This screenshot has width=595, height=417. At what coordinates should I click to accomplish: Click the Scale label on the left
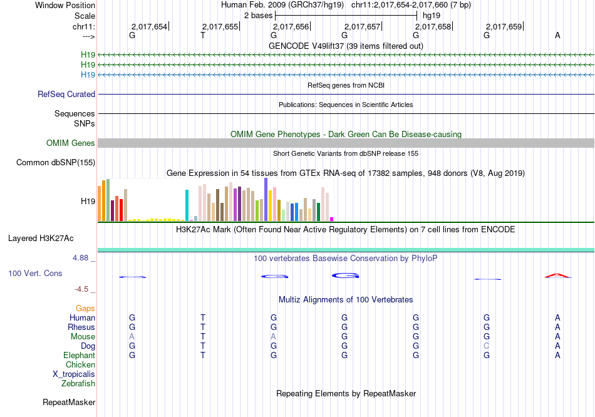pos(85,16)
